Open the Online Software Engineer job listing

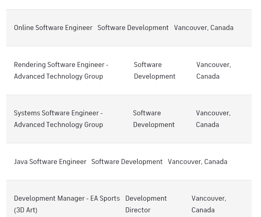(53, 28)
